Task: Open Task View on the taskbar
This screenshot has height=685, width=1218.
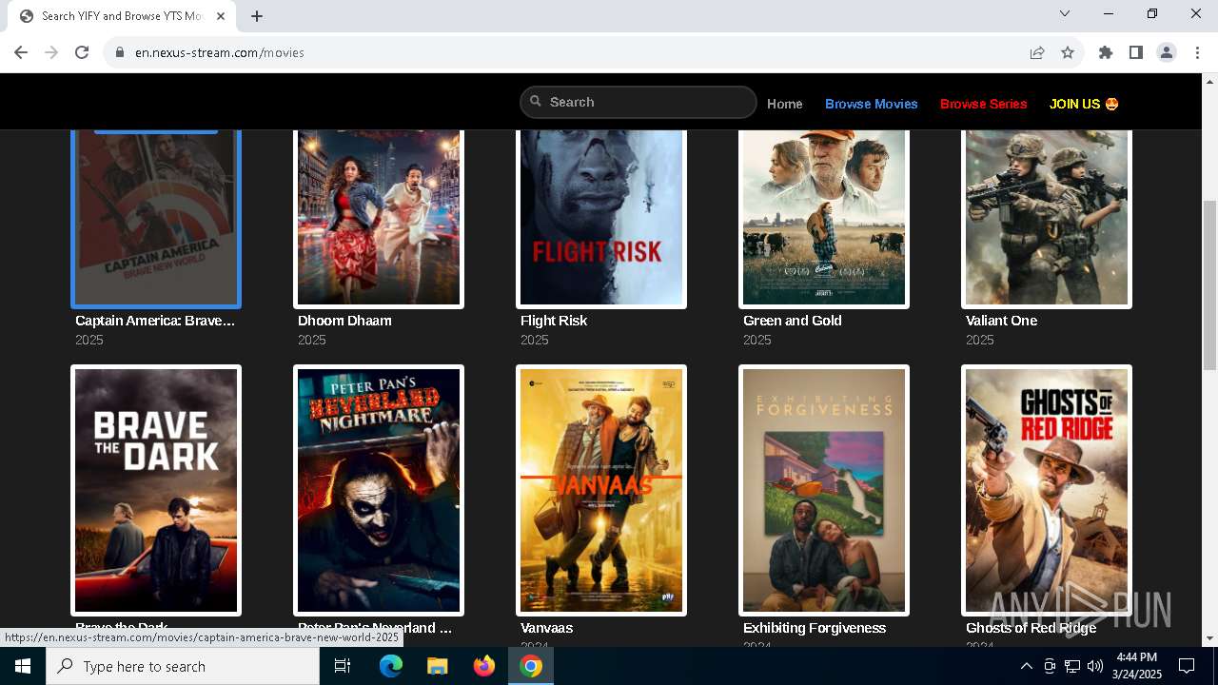Action: [343, 666]
